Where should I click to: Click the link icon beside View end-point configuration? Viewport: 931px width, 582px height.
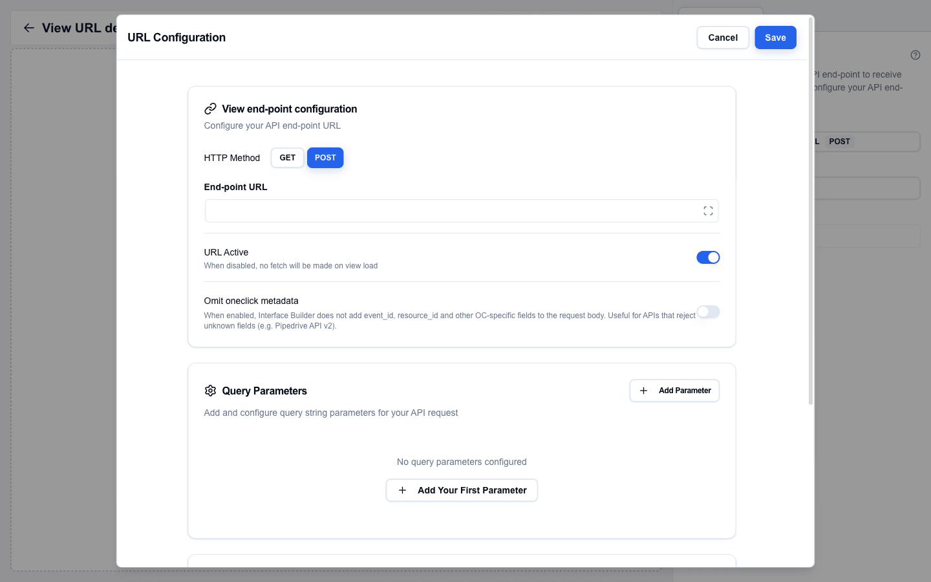tap(210, 109)
